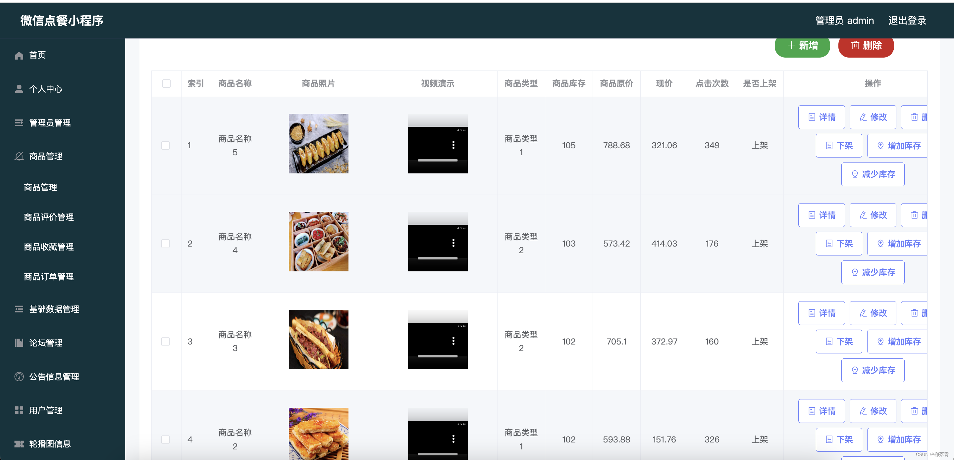Open the food photo of 商品名称 4

tap(318, 242)
